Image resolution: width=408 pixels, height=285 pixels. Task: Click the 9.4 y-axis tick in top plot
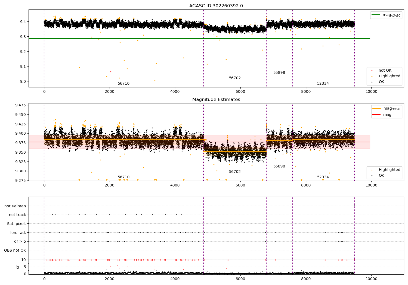pyautogui.click(x=23, y=22)
